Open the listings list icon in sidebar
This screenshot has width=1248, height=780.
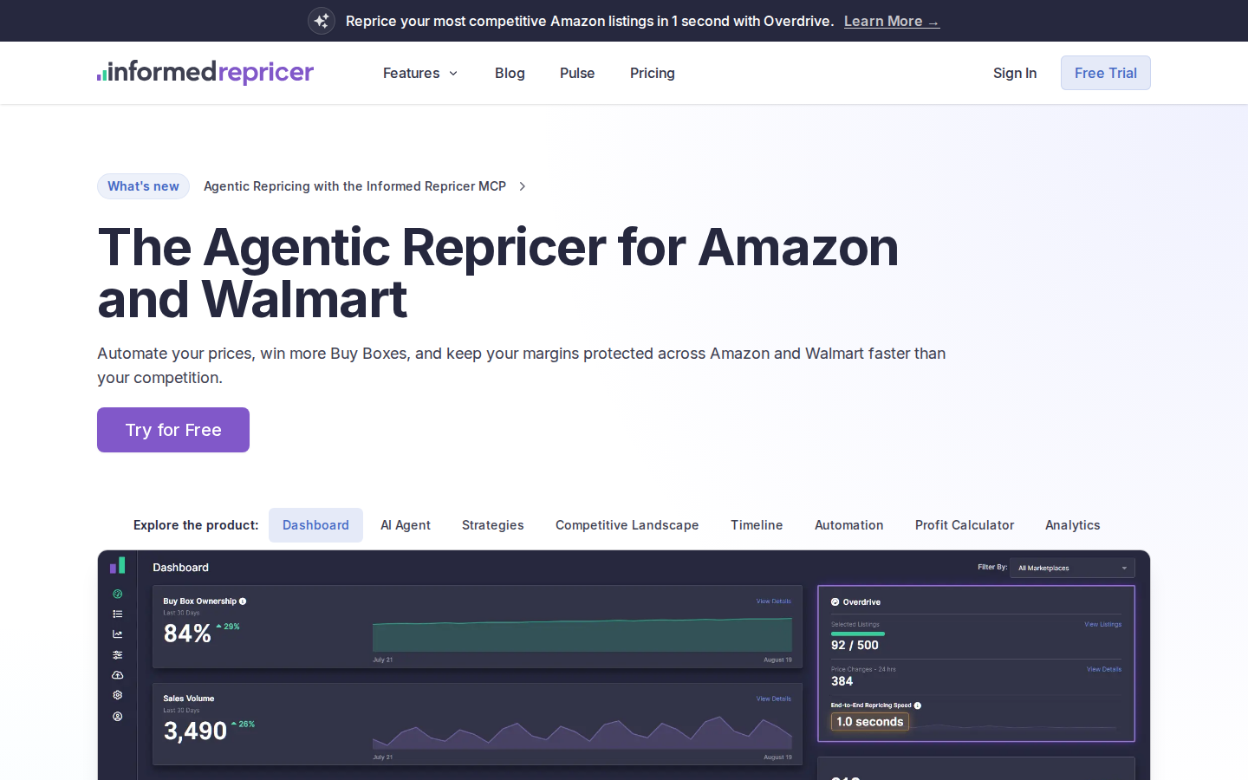pos(117,614)
